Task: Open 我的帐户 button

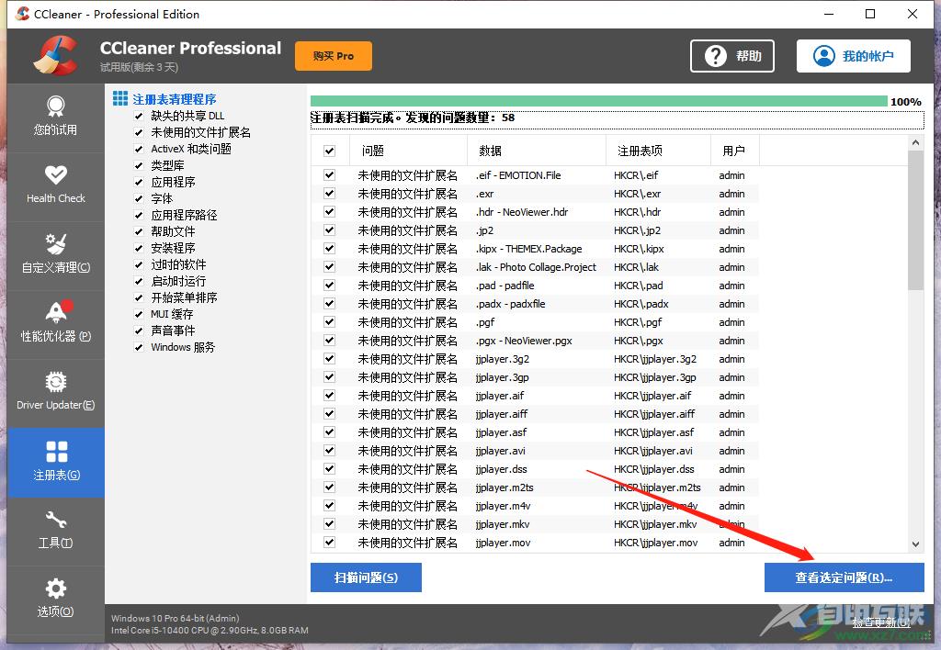Action: click(x=854, y=56)
